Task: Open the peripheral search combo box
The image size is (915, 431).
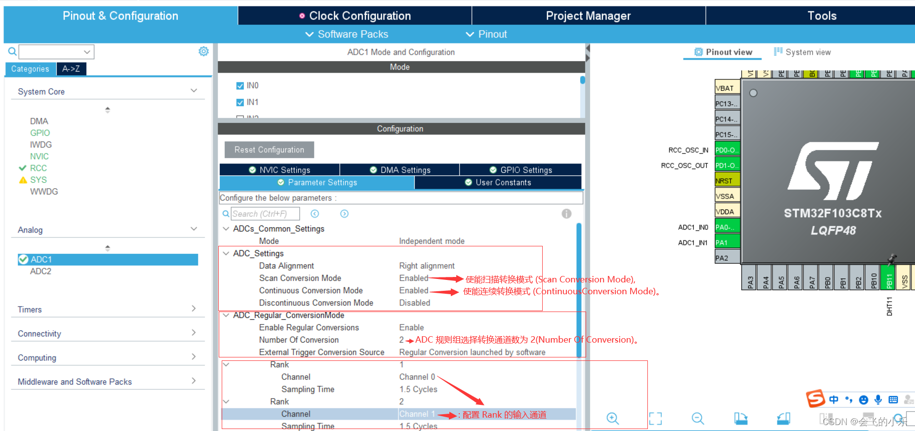Action: (56, 51)
